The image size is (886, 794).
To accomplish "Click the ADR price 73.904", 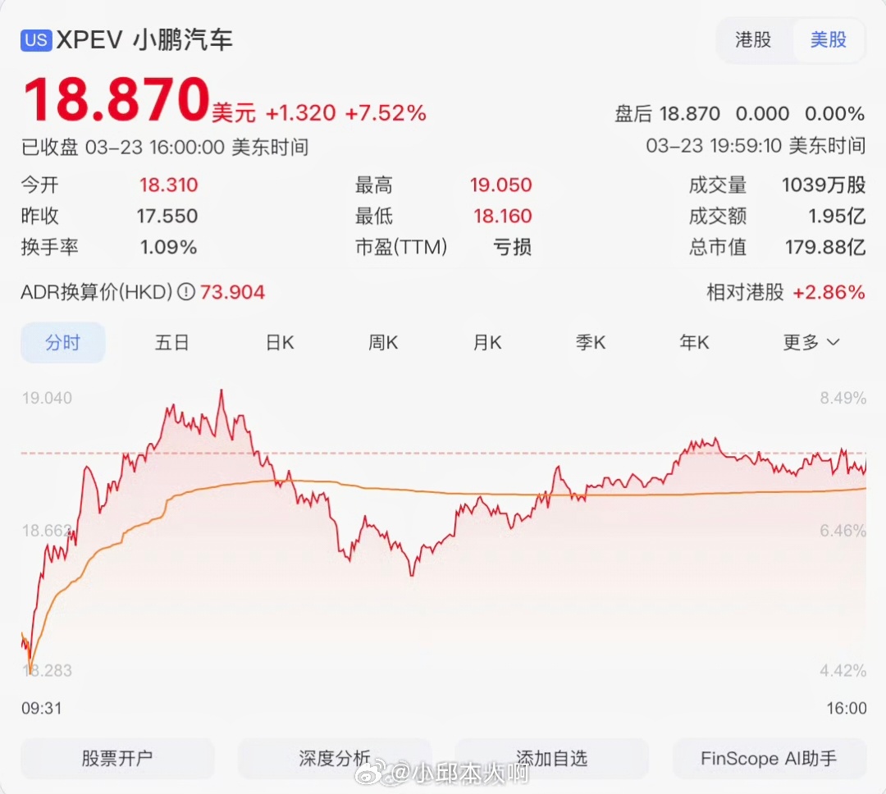I will tap(232, 292).
